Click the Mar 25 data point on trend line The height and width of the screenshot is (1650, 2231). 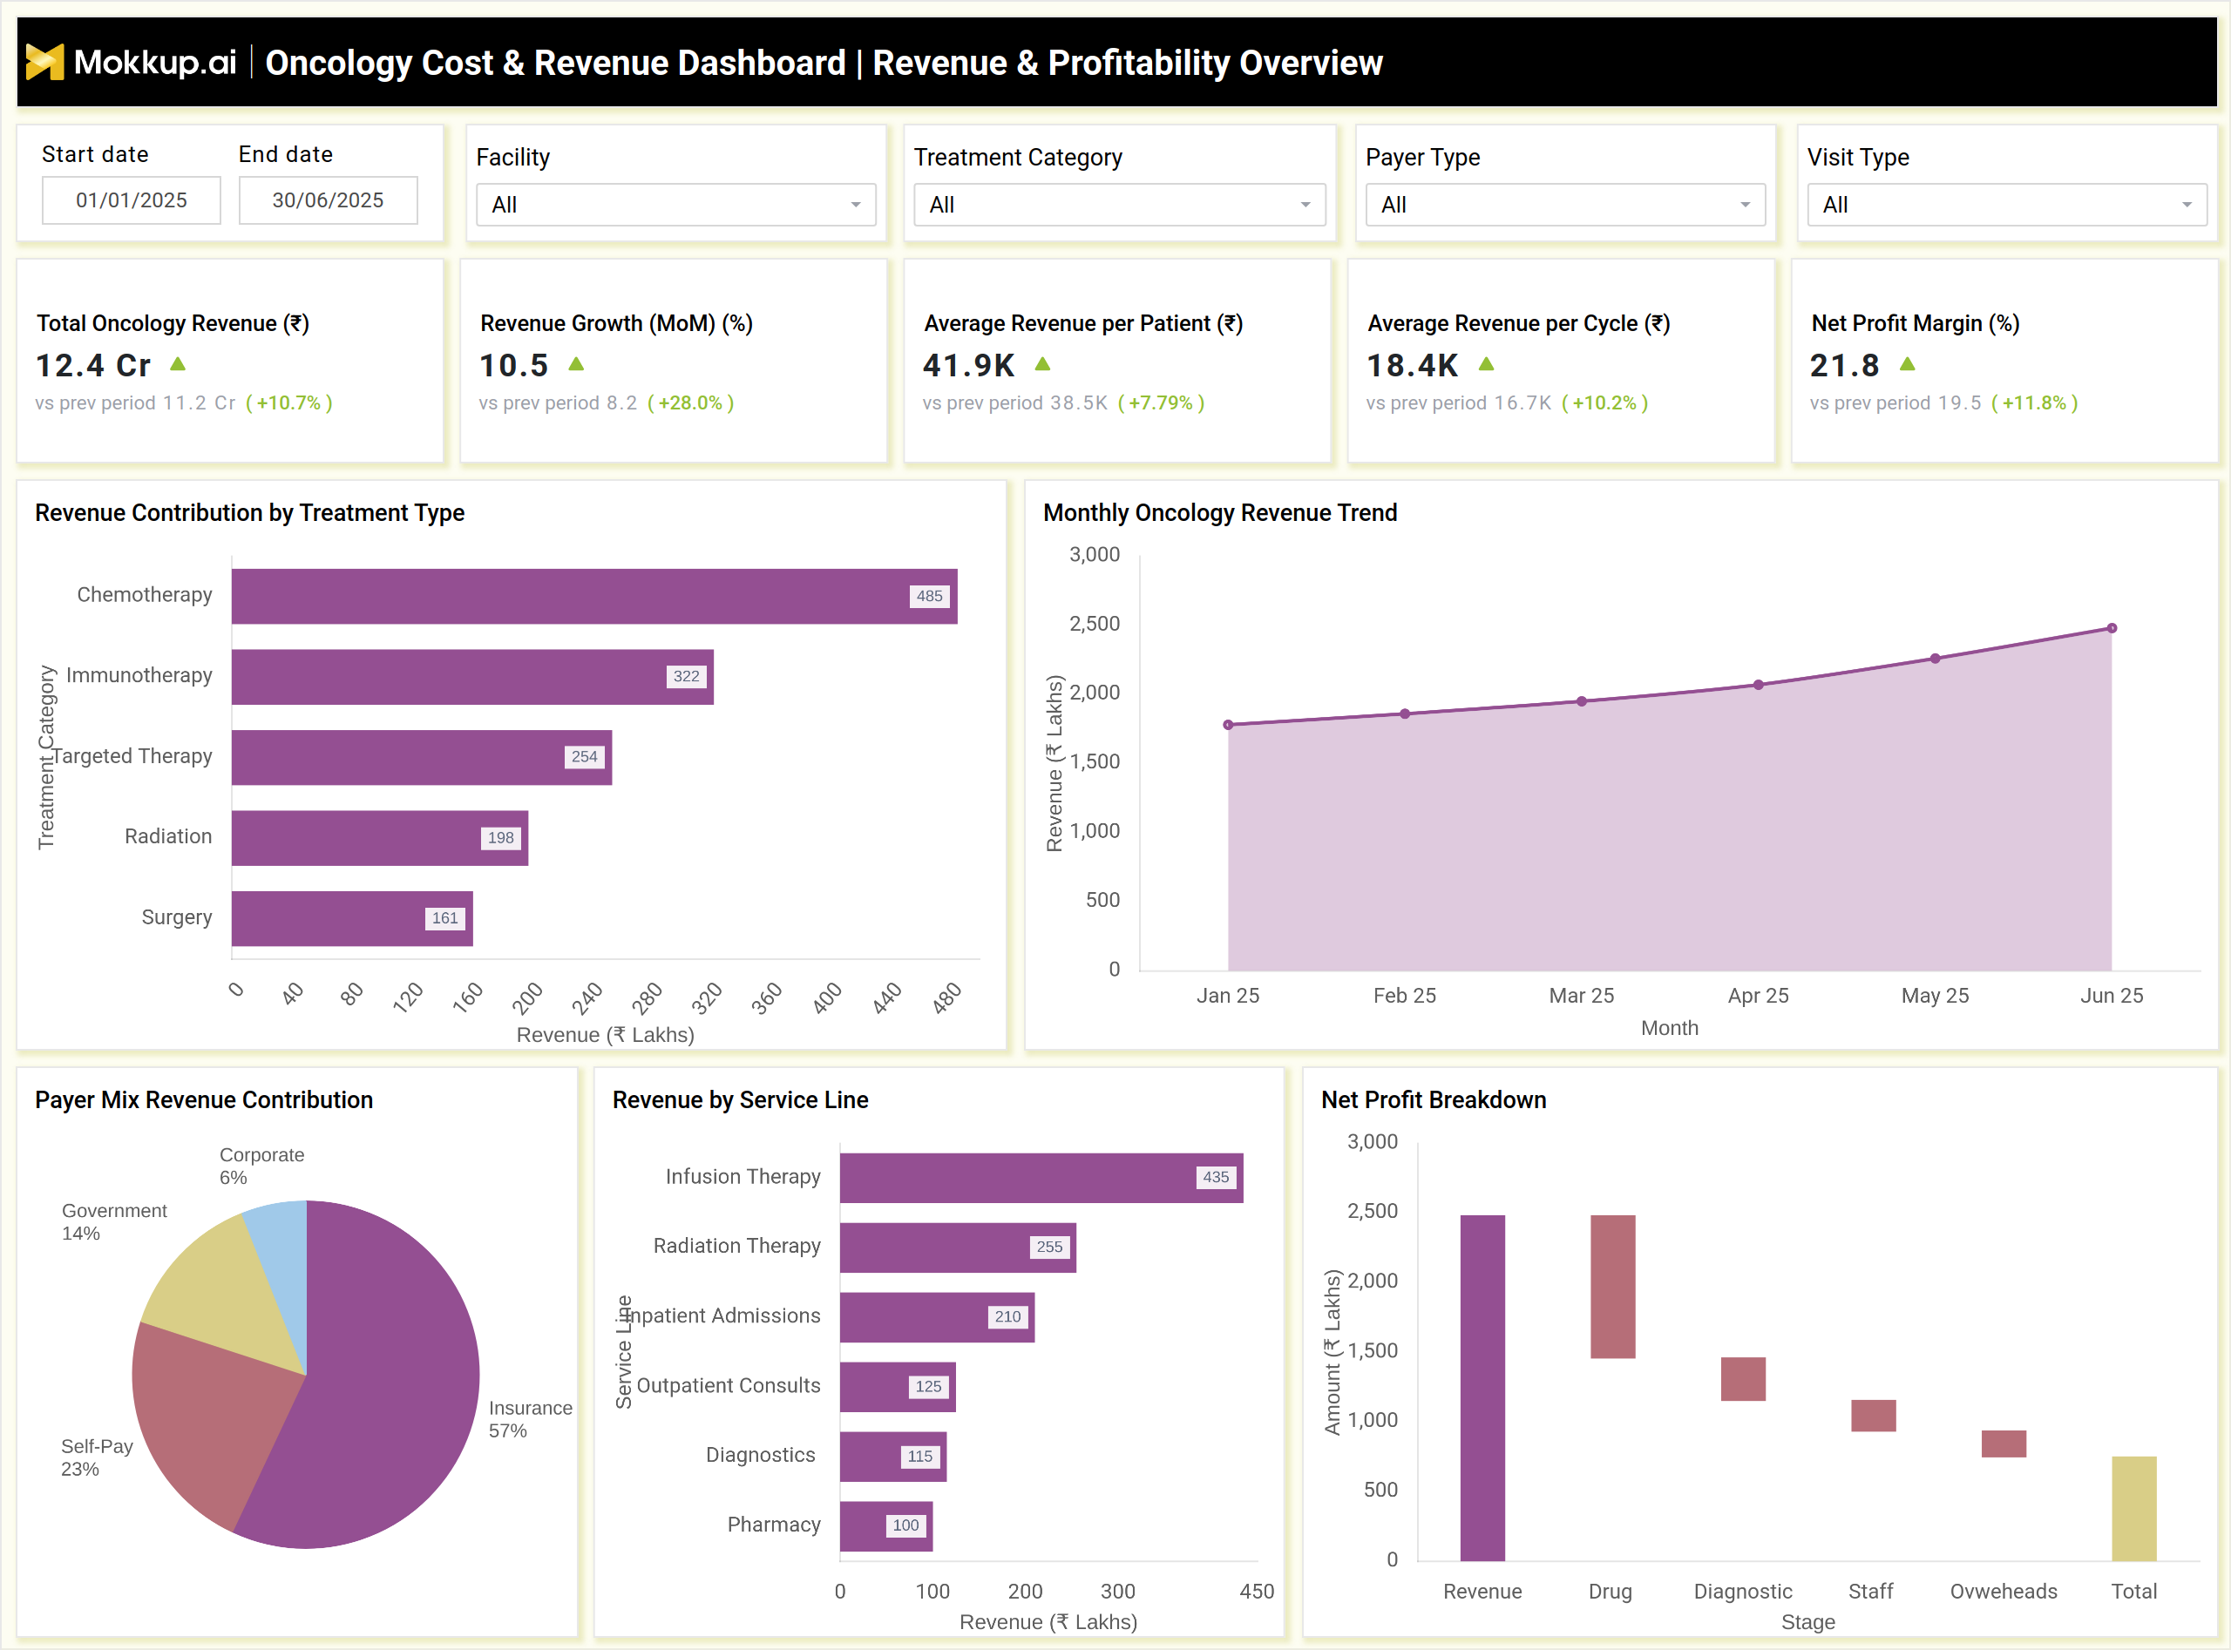[1582, 701]
